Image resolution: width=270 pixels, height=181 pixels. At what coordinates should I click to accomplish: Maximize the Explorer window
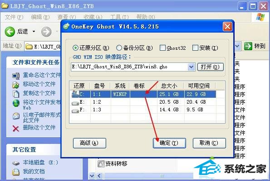point(253,6)
